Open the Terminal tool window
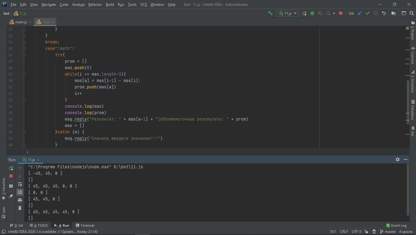416x235 pixels. click(85, 226)
